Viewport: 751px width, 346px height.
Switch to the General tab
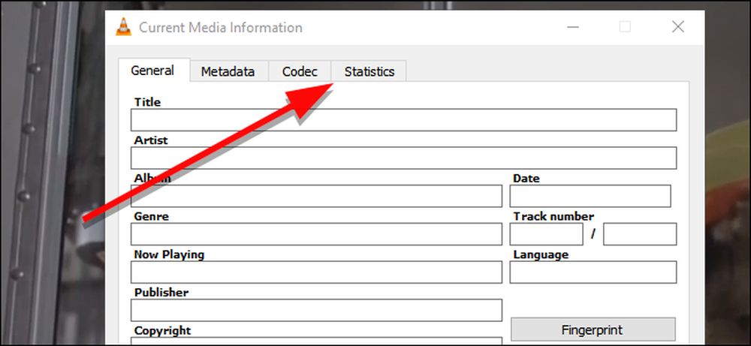[x=154, y=71]
